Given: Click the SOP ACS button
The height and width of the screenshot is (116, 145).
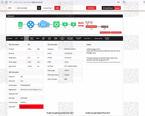Looking at the screenshot, I should [x=91, y=8].
